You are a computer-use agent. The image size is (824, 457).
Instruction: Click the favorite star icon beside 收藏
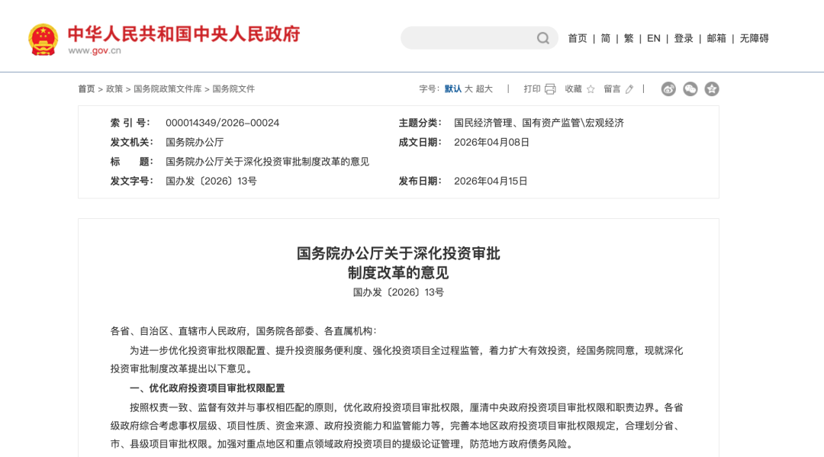coord(591,89)
